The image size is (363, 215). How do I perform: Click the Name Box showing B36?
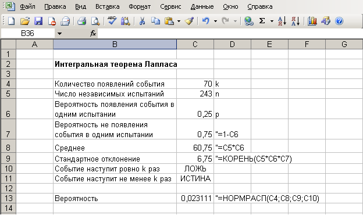[x=28, y=34]
